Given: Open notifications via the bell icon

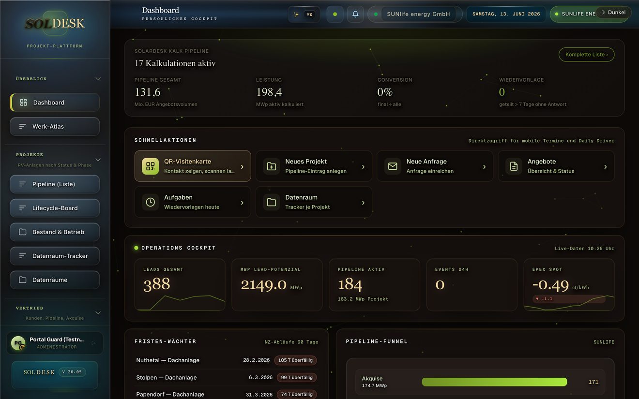Looking at the screenshot, I should (355, 14).
